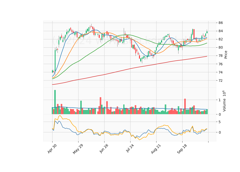Select the "Sep 18" date label
This screenshot has height=172, width=240.
pos(182,149)
